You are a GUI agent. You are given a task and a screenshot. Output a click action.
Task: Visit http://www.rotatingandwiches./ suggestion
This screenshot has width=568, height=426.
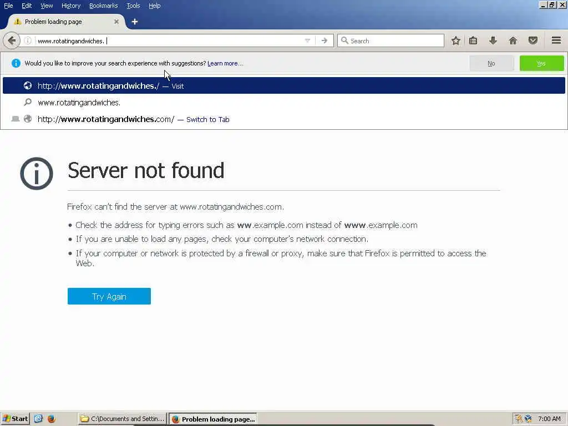(283, 85)
